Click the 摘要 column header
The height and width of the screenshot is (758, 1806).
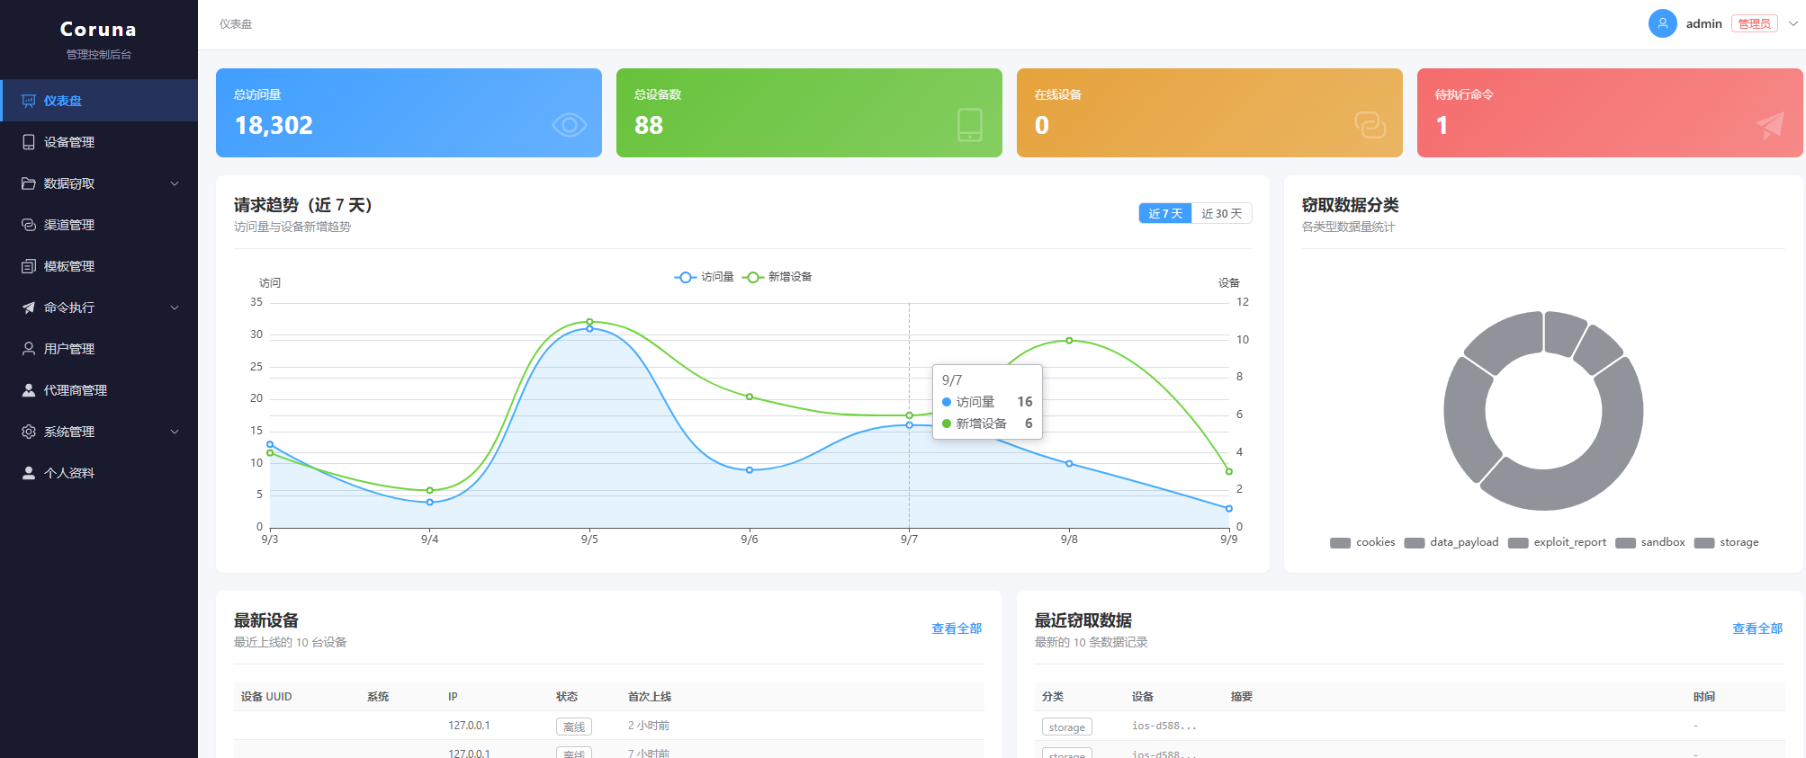(x=1242, y=697)
